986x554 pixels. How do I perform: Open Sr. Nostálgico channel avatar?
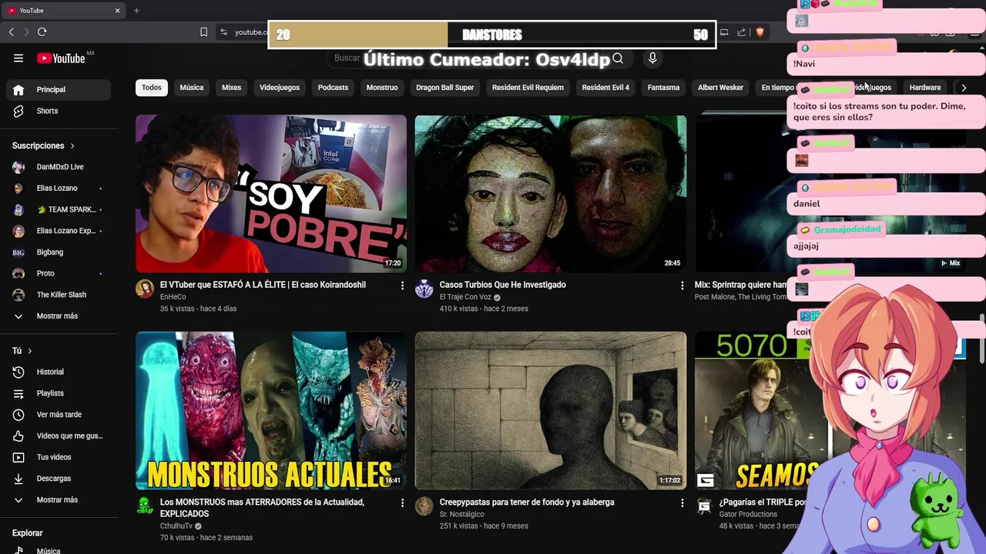pos(424,506)
